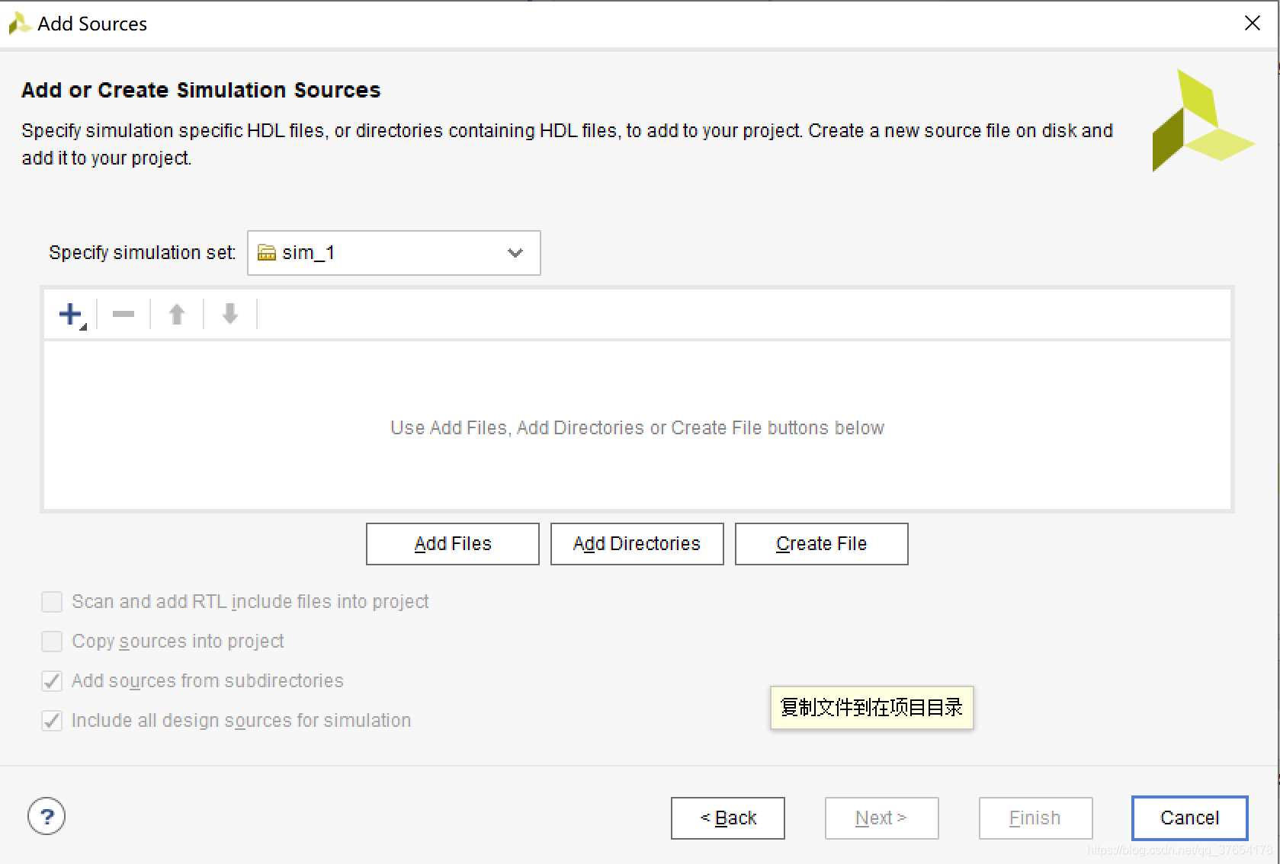
Task: Click the Create File button
Action: 822,544
